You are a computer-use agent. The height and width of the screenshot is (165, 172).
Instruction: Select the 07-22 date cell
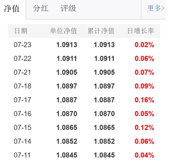[x=22, y=59]
